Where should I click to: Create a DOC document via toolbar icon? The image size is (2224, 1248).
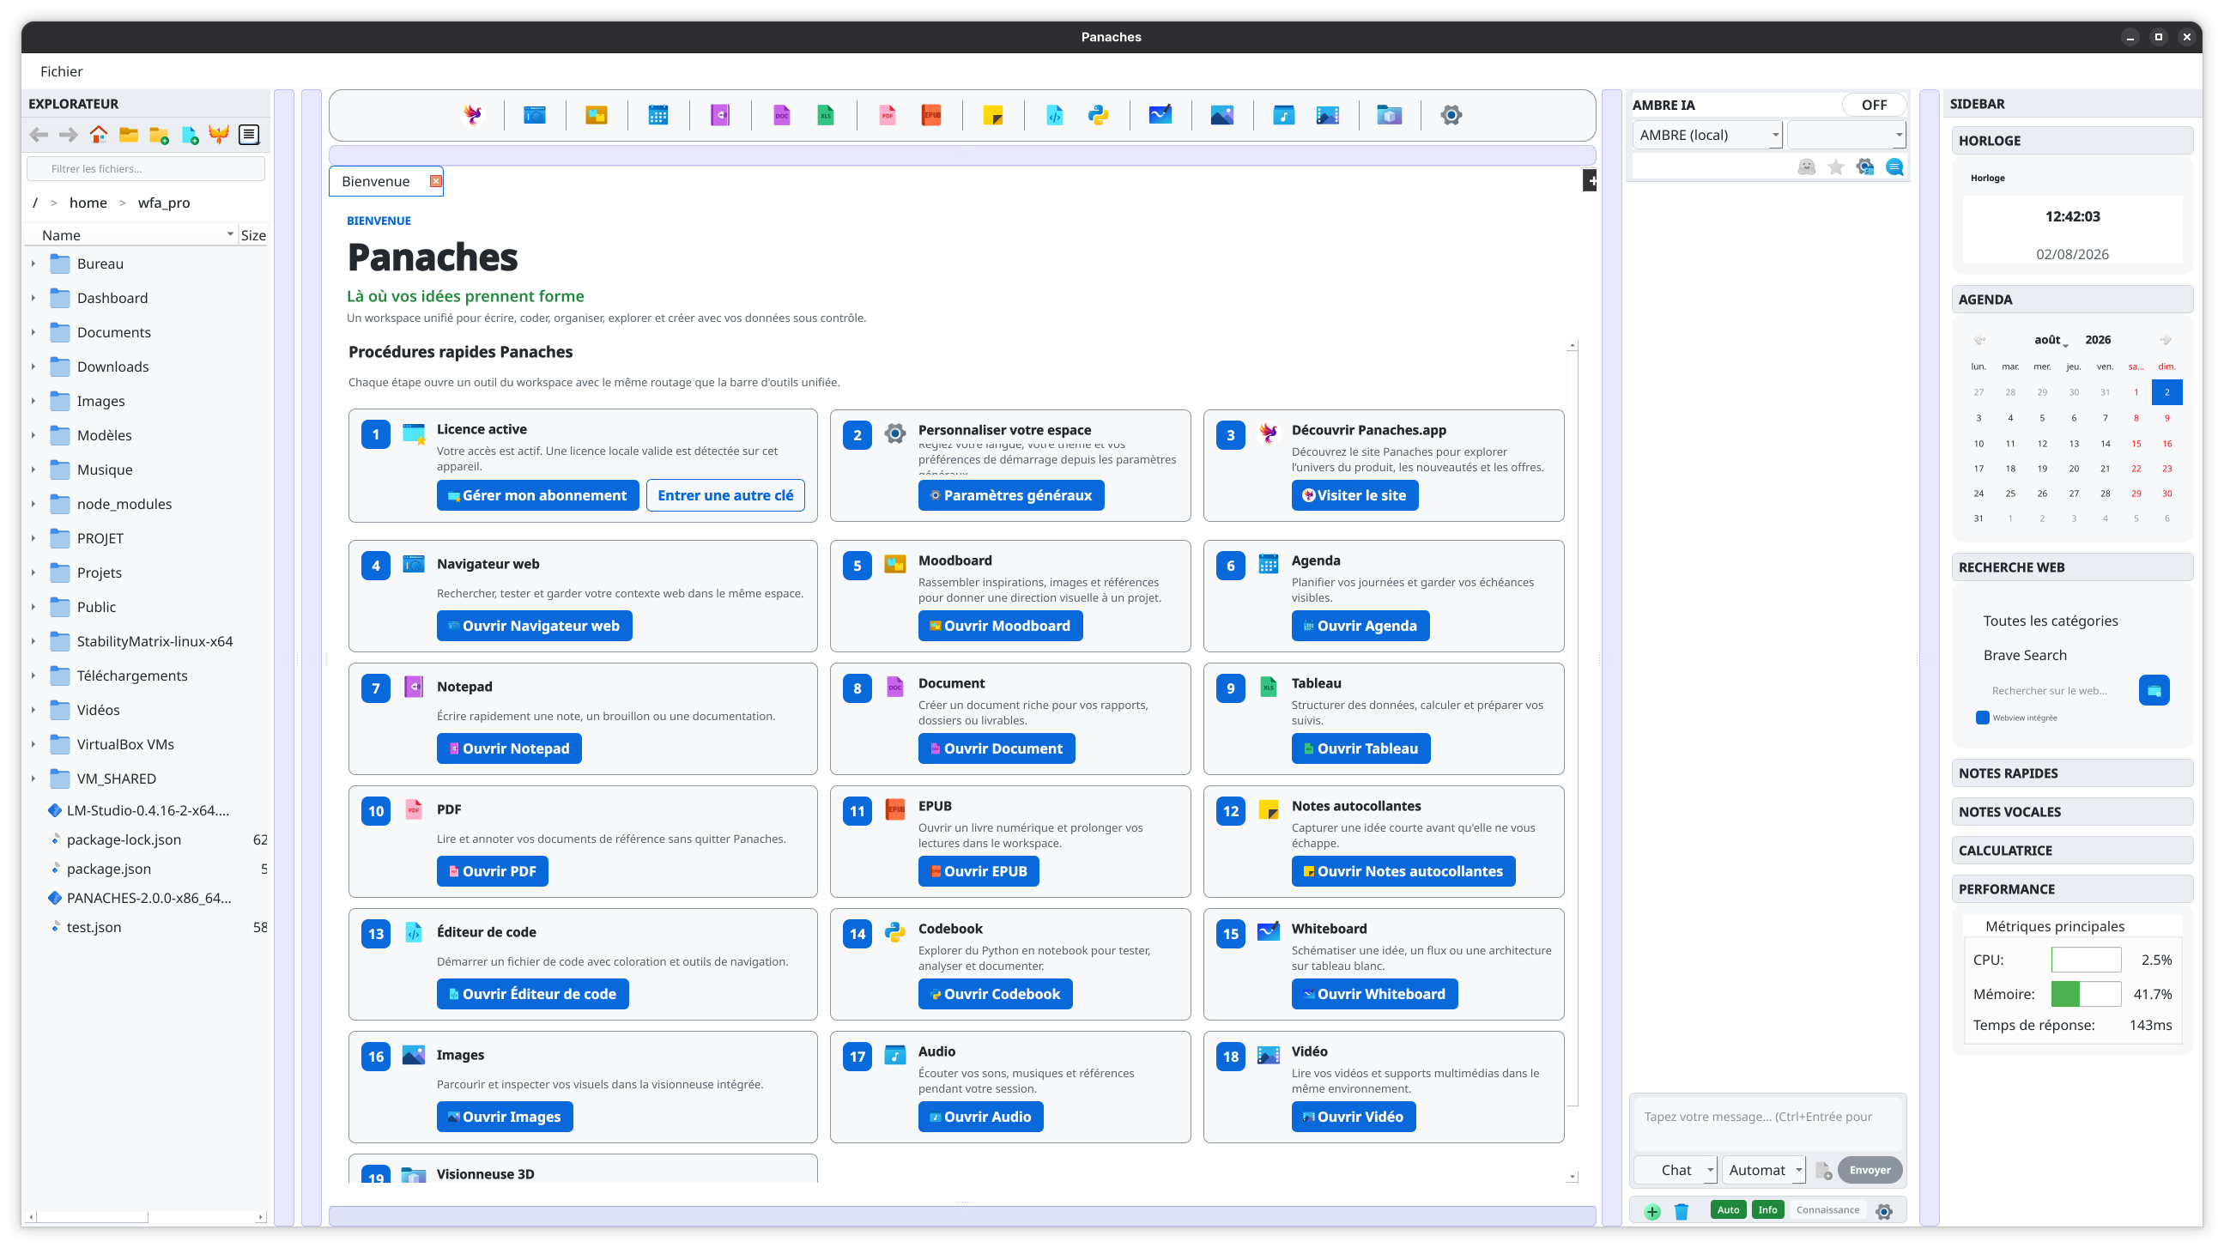click(781, 115)
